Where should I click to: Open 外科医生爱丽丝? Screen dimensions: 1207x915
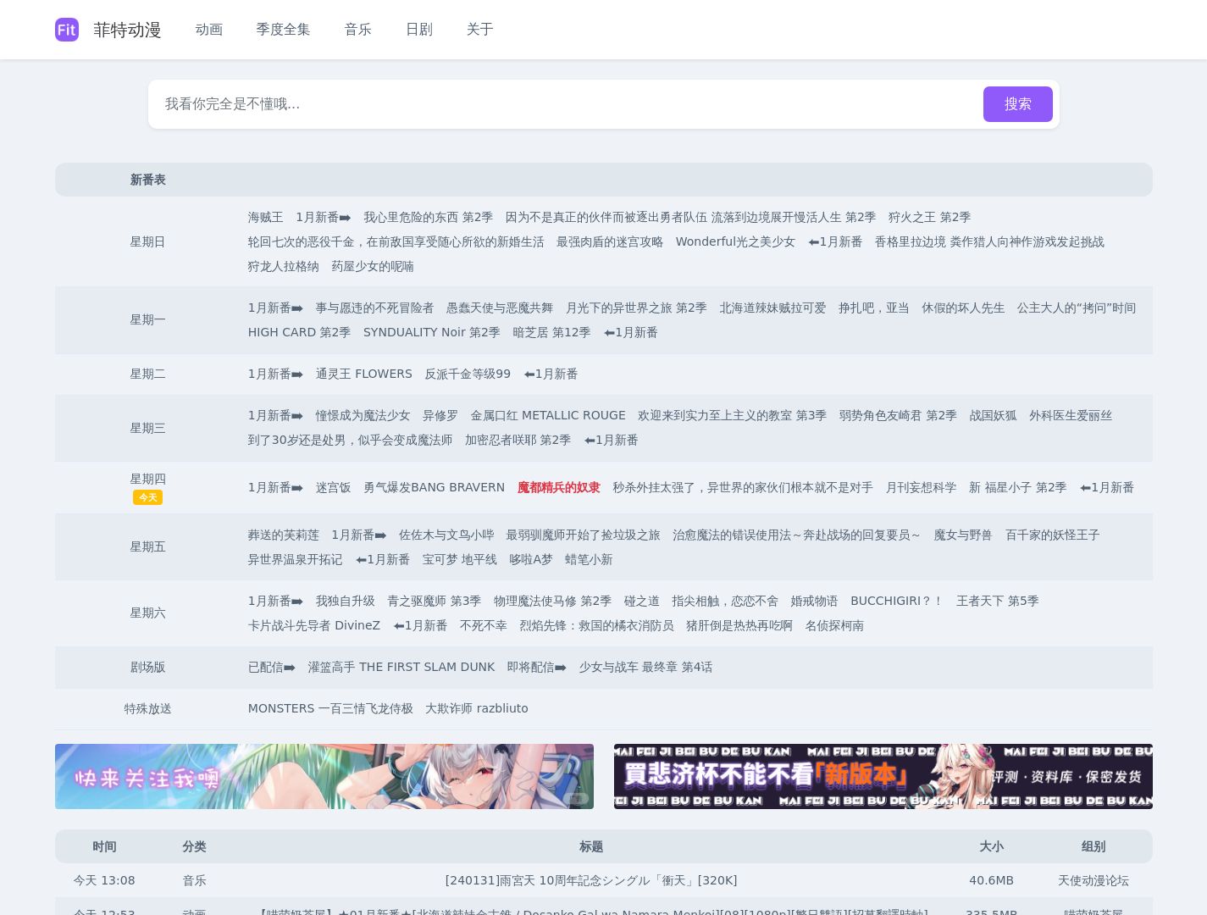click(x=1071, y=416)
